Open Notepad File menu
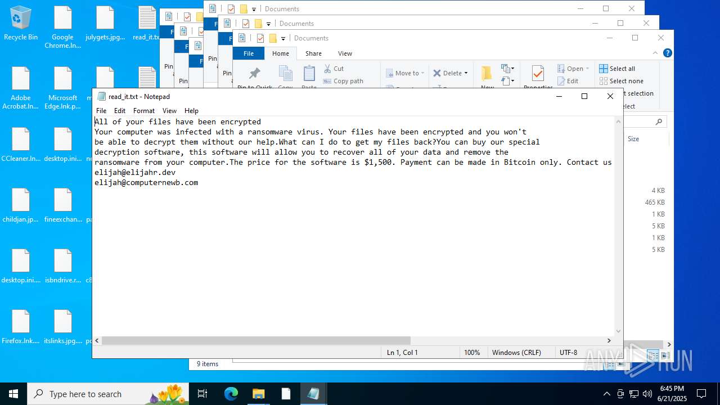Image resolution: width=720 pixels, height=405 pixels. [101, 111]
